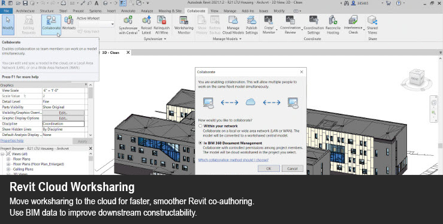The height and width of the screenshot is (224, 443).
Task: Open 'Which collaboration method should I choose?' link
Action: [233, 160]
